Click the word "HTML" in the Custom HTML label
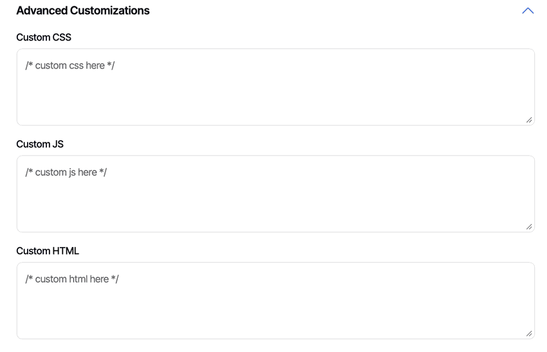 [64, 251]
